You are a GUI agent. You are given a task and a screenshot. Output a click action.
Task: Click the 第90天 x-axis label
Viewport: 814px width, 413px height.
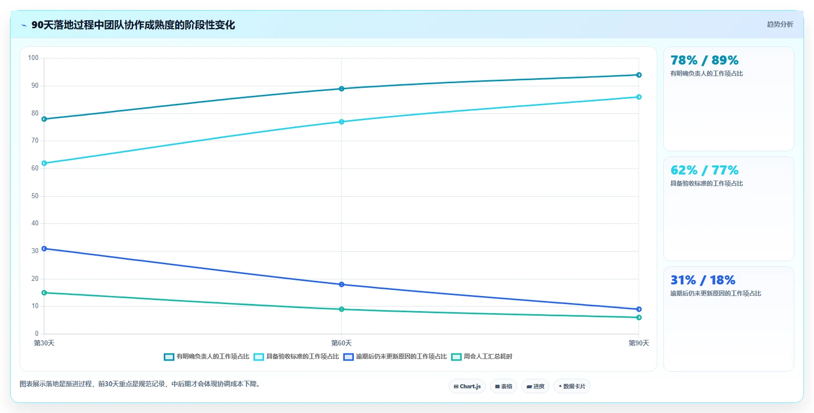[639, 343]
